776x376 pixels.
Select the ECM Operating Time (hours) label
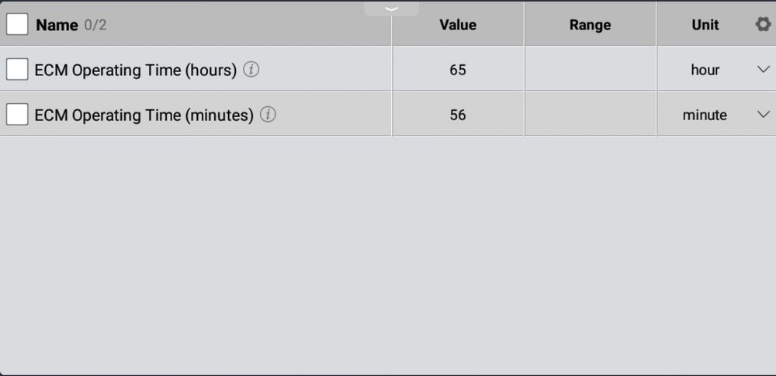tap(136, 71)
